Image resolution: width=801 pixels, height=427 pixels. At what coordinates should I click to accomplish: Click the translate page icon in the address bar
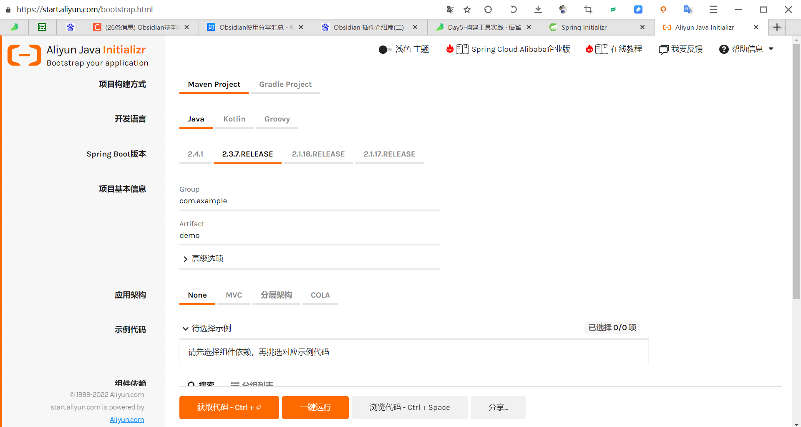pyautogui.click(x=450, y=9)
